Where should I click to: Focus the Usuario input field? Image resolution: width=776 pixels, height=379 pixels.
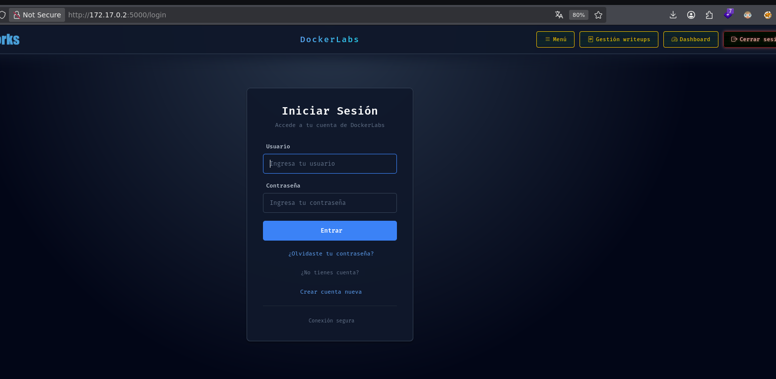[x=330, y=164]
